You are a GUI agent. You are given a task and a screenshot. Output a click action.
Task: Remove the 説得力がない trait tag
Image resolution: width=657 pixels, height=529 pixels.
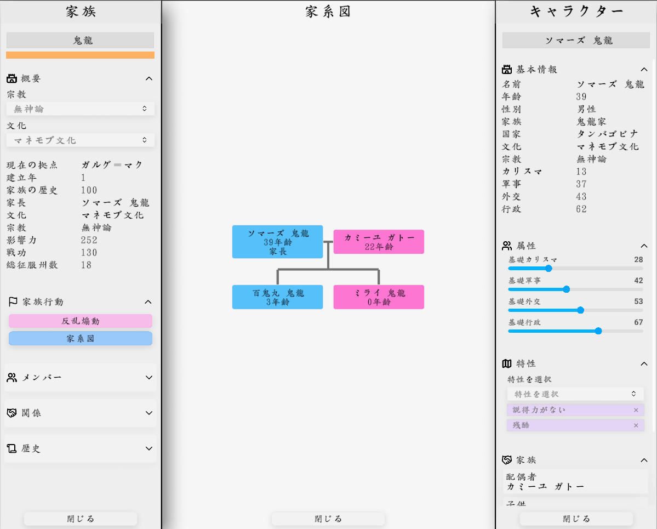pos(636,410)
